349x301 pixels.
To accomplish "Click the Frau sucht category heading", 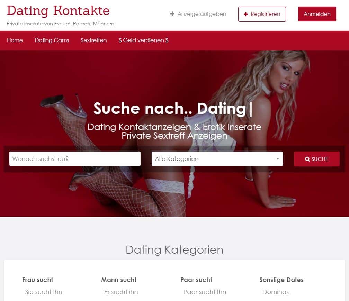I will point(38,280).
